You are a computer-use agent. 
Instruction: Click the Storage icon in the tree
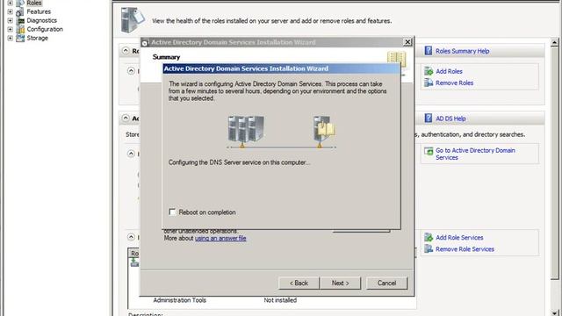(x=20, y=38)
